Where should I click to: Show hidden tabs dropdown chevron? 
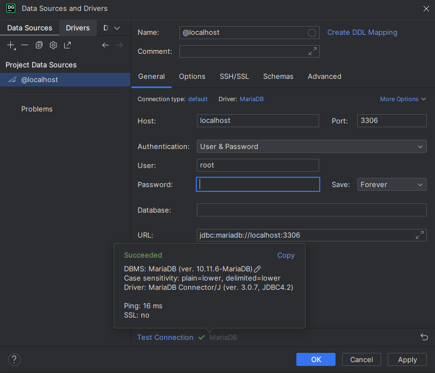point(117,28)
